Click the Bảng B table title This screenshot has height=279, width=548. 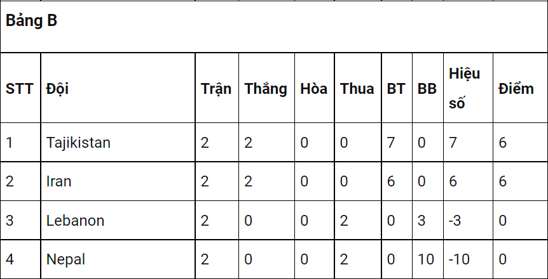point(31,20)
